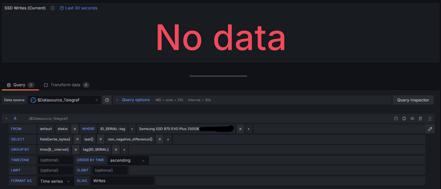Click the last() aggregation segment
The image size is (441, 189).
(89, 139)
